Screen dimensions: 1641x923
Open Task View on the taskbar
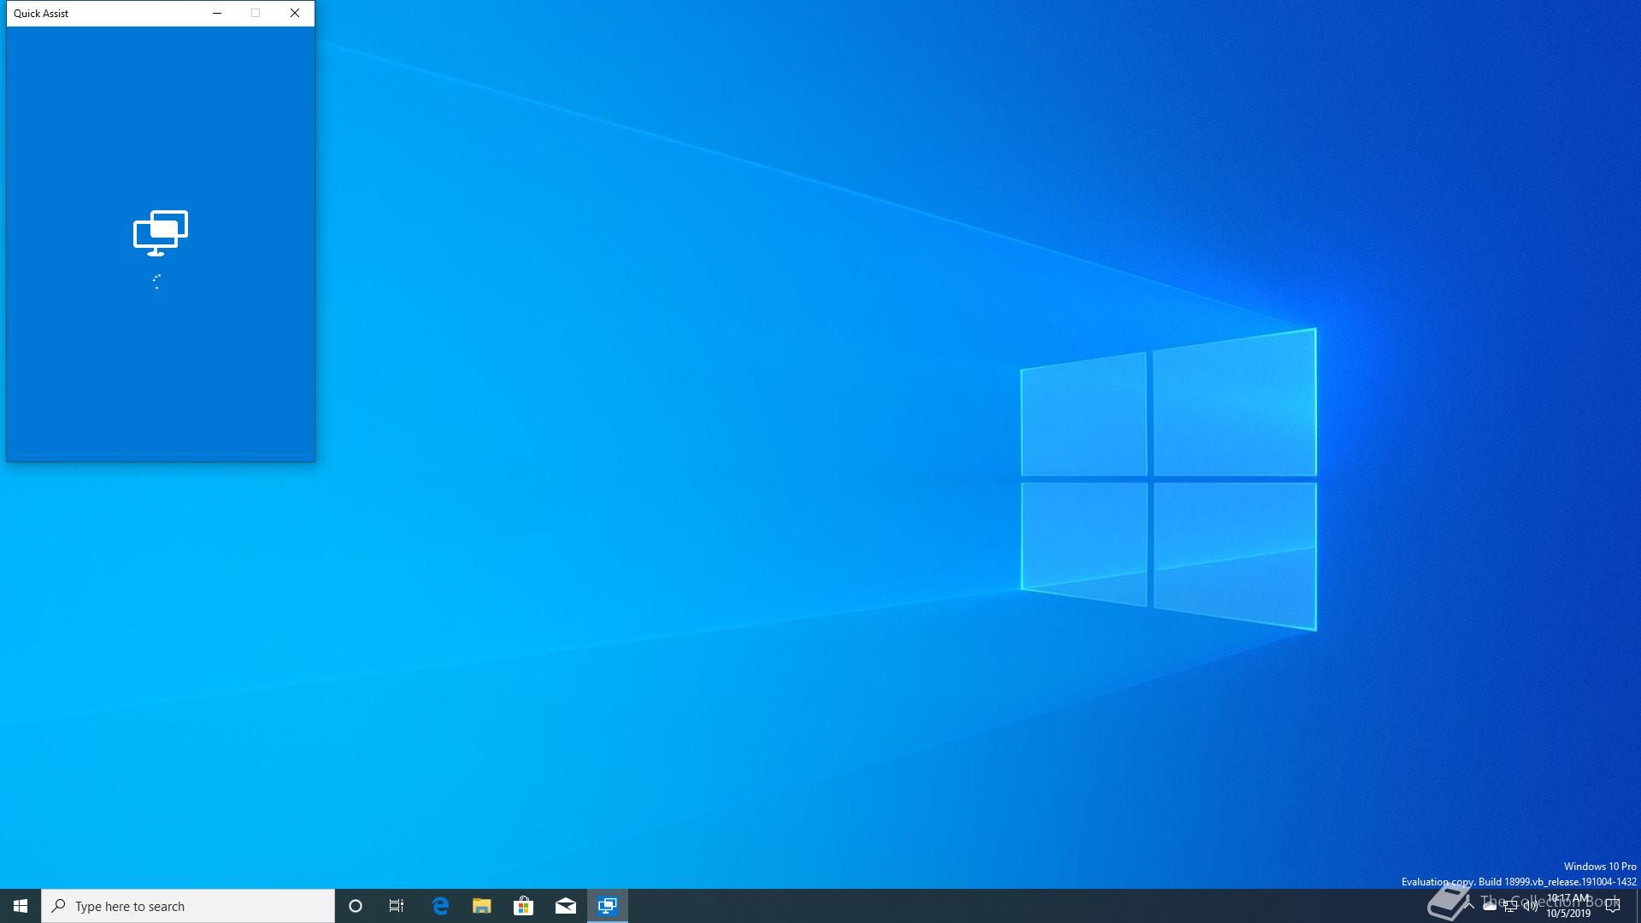point(397,906)
